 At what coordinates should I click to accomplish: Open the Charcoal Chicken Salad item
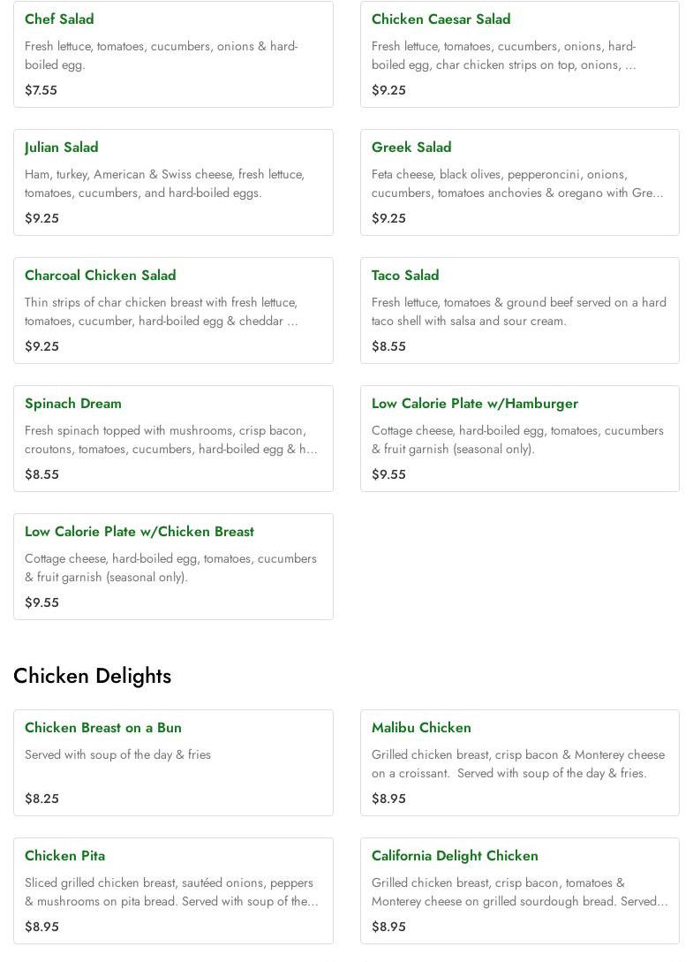click(100, 276)
